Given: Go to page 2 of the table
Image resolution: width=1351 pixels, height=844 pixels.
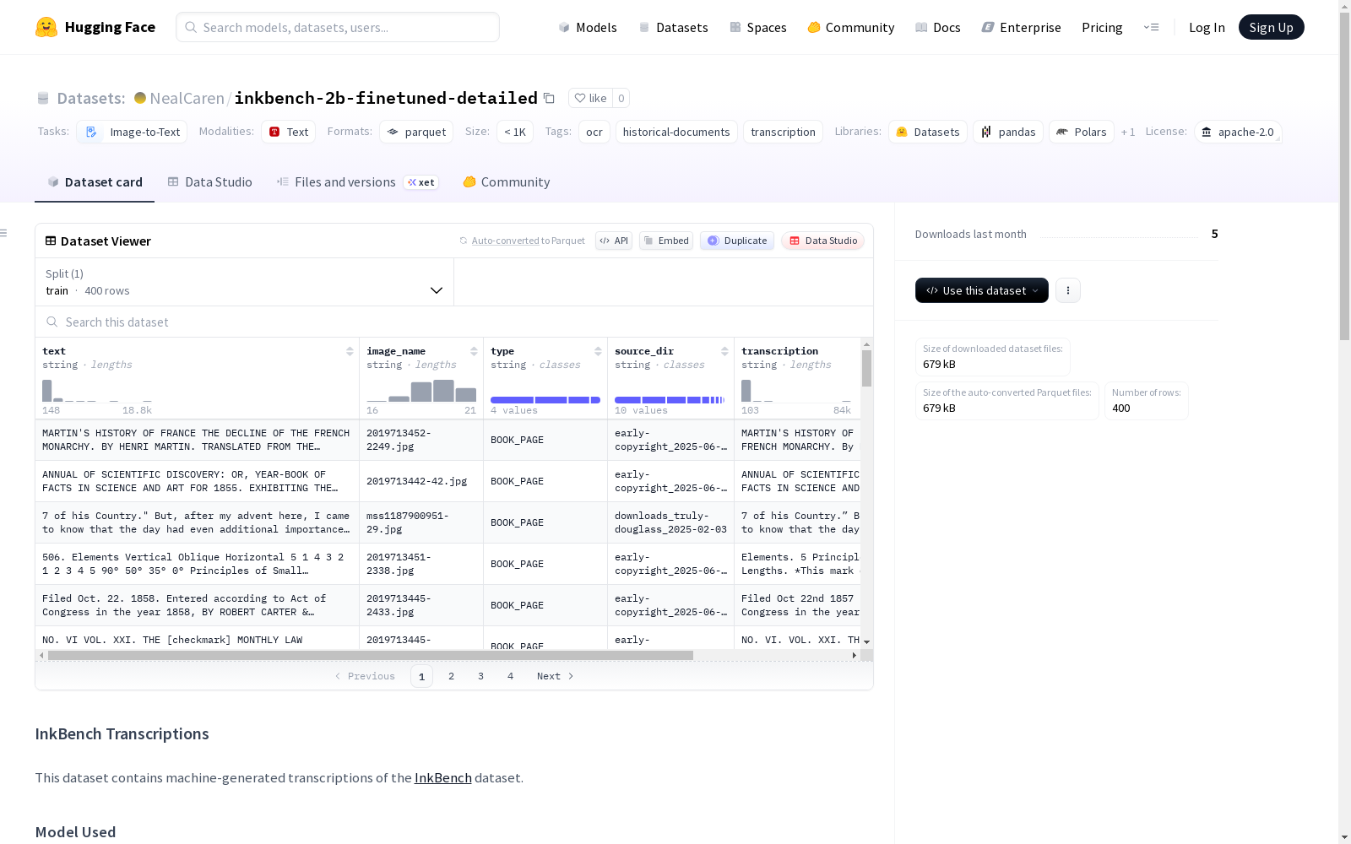Looking at the screenshot, I should tap(452, 676).
